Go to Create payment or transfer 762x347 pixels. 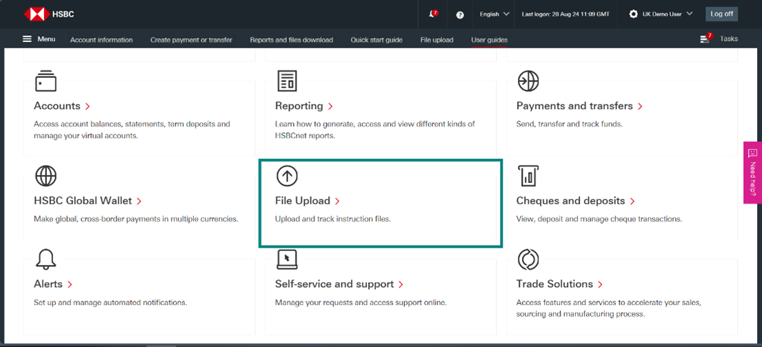(191, 40)
